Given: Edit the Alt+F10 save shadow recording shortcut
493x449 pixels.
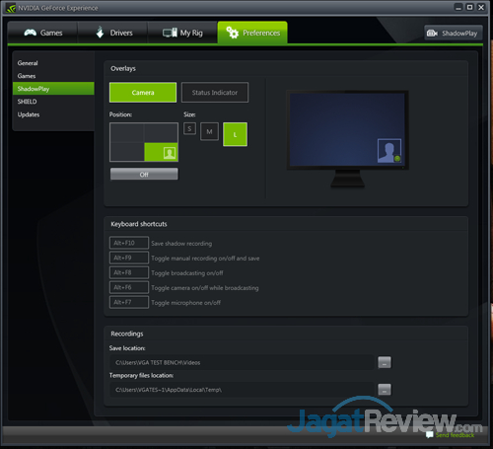Looking at the screenshot, I should pyautogui.click(x=129, y=243).
